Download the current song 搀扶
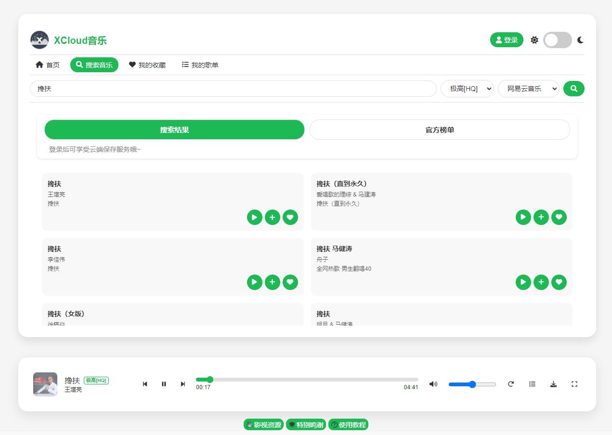This screenshot has width=612, height=435. (553, 384)
